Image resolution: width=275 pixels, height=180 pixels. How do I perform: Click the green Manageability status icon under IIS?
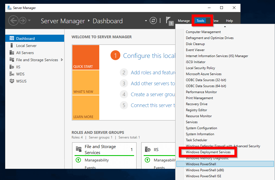(147, 160)
